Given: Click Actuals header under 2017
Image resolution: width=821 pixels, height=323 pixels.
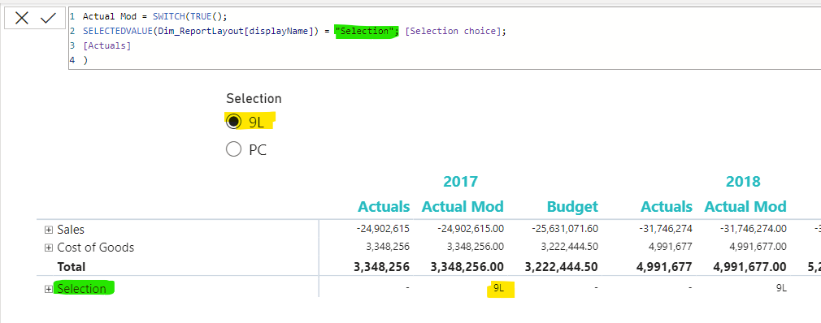Looking at the screenshot, I should 384,207.
